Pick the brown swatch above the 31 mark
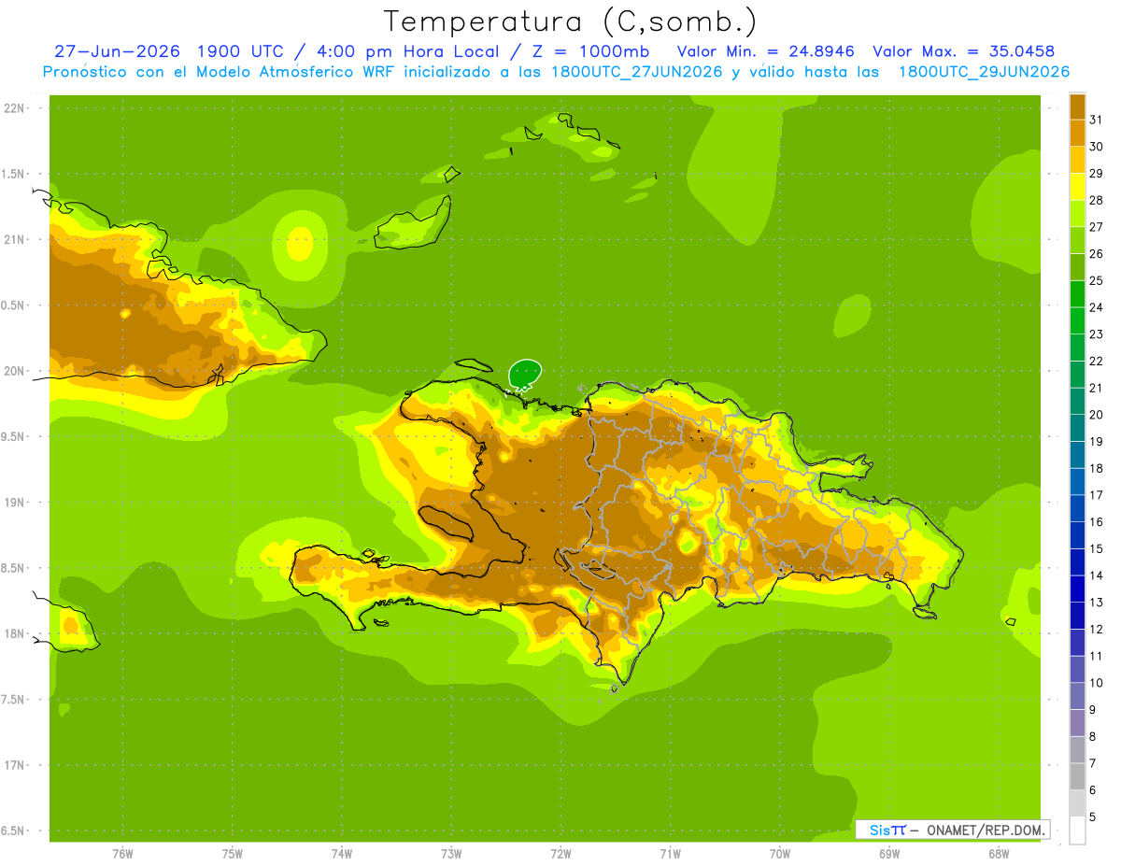The height and width of the screenshot is (866, 1121). click(x=1077, y=106)
